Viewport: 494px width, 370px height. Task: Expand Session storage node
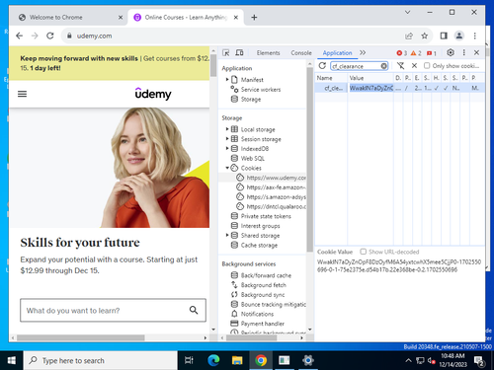click(x=227, y=139)
